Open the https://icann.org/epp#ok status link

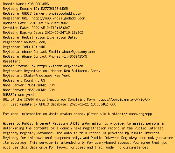(60, 66)
